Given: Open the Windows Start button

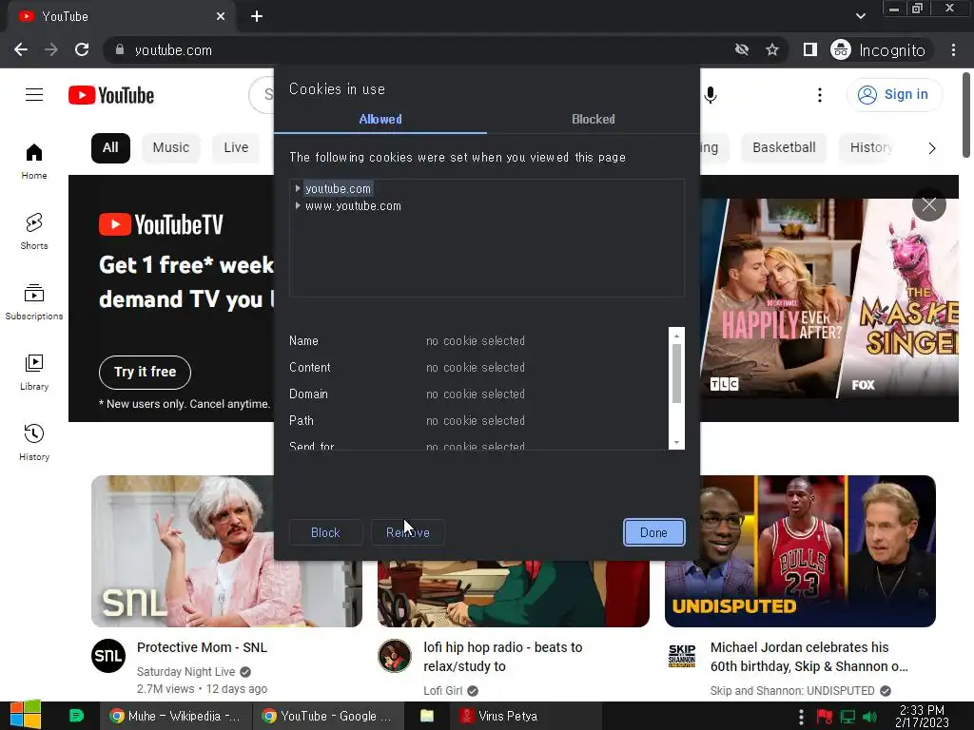Looking at the screenshot, I should (x=26, y=716).
